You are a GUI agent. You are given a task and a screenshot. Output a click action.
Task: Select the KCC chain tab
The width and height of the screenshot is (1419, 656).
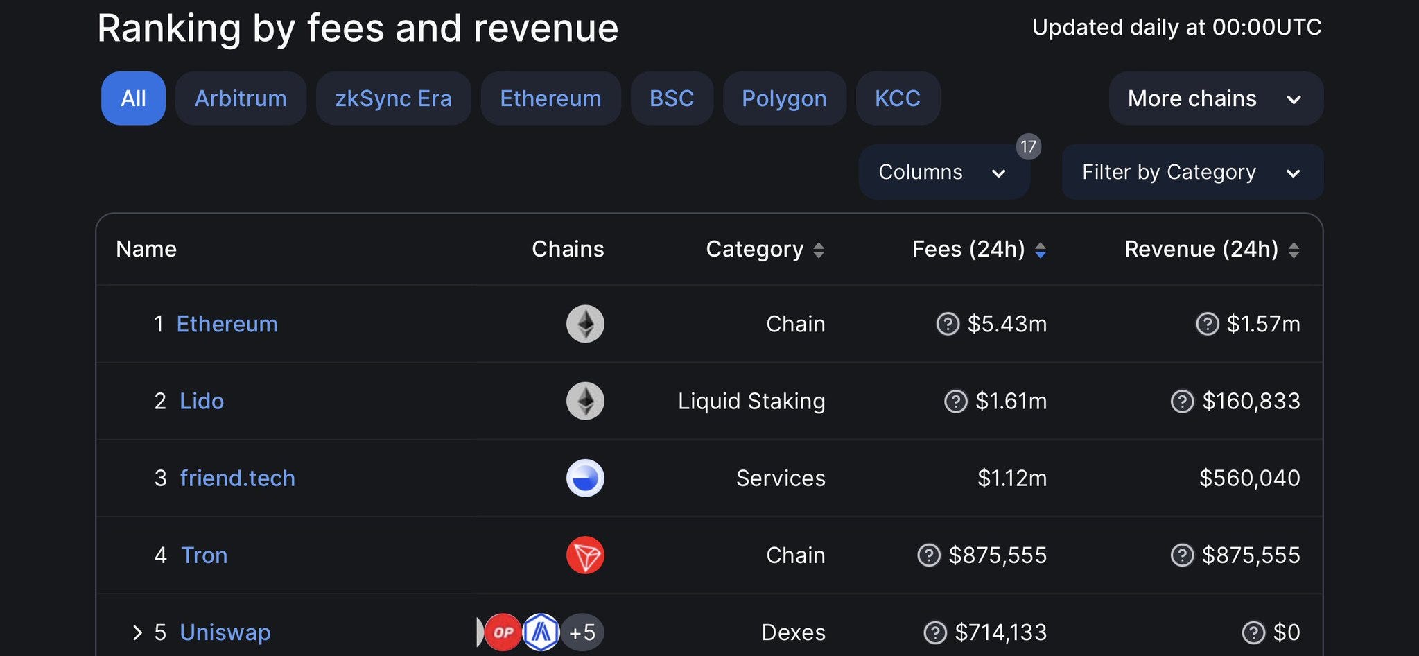[x=898, y=98]
